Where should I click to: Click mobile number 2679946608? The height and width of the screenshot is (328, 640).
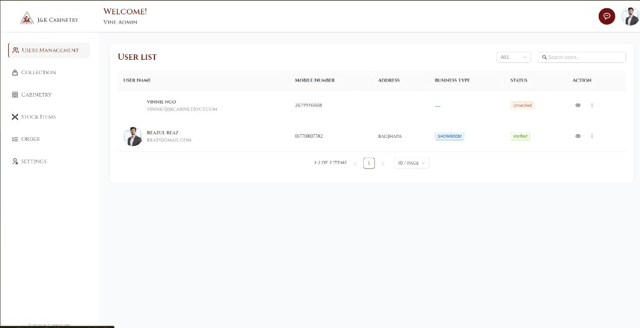click(309, 105)
